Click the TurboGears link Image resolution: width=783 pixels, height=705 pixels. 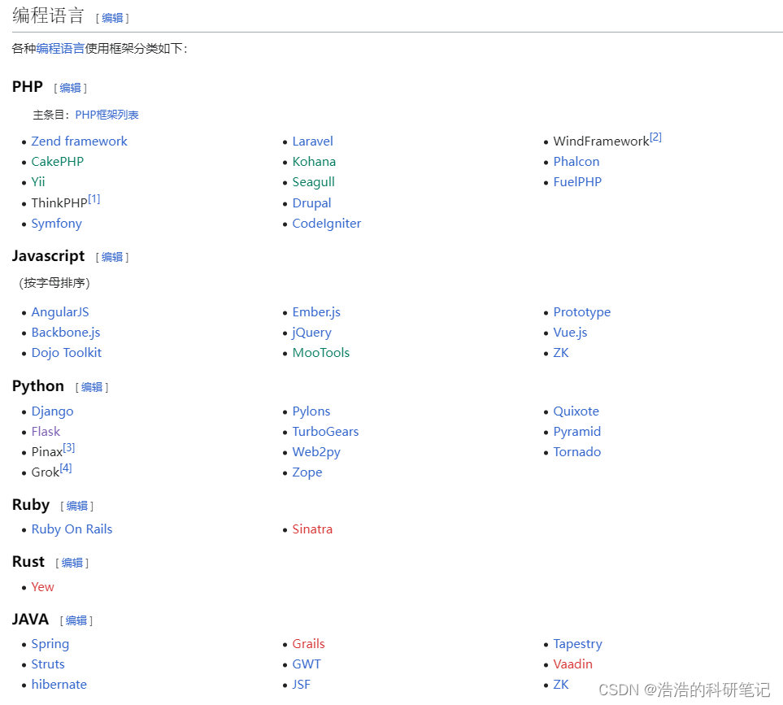click(325, 432)
